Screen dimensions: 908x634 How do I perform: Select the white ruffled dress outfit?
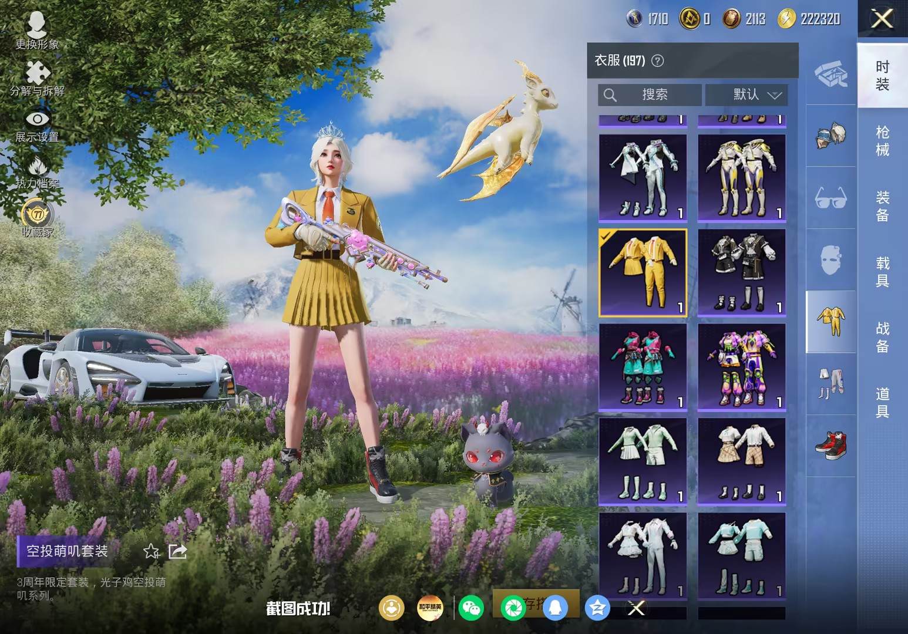tap(643, 557)
